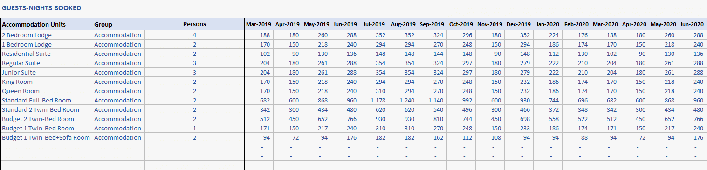Viewport: 707px width, 170px height.
Task: Click the Residential Suite row label
Action: tap(26, 54)
